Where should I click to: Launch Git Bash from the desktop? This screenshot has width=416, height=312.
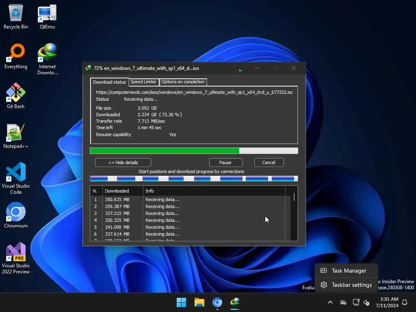pos(16,96)
